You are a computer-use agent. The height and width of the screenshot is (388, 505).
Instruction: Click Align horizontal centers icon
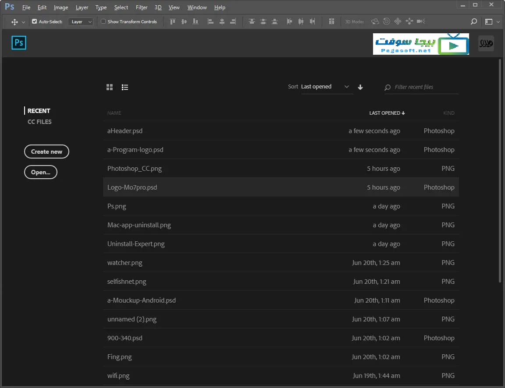(x=222, y=21)
